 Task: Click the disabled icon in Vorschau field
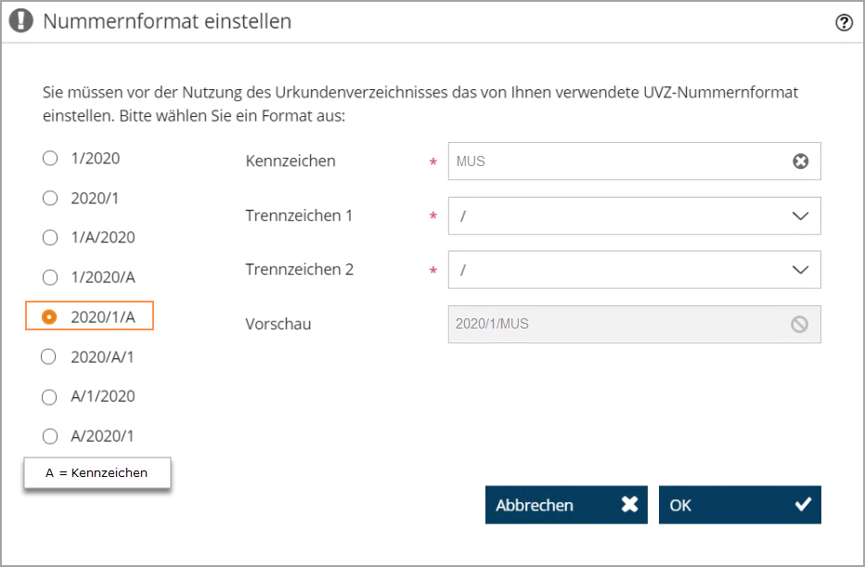pos(799,324)
